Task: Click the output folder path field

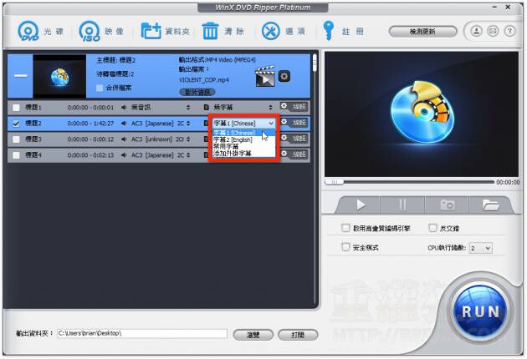Action: click(142, 333)
